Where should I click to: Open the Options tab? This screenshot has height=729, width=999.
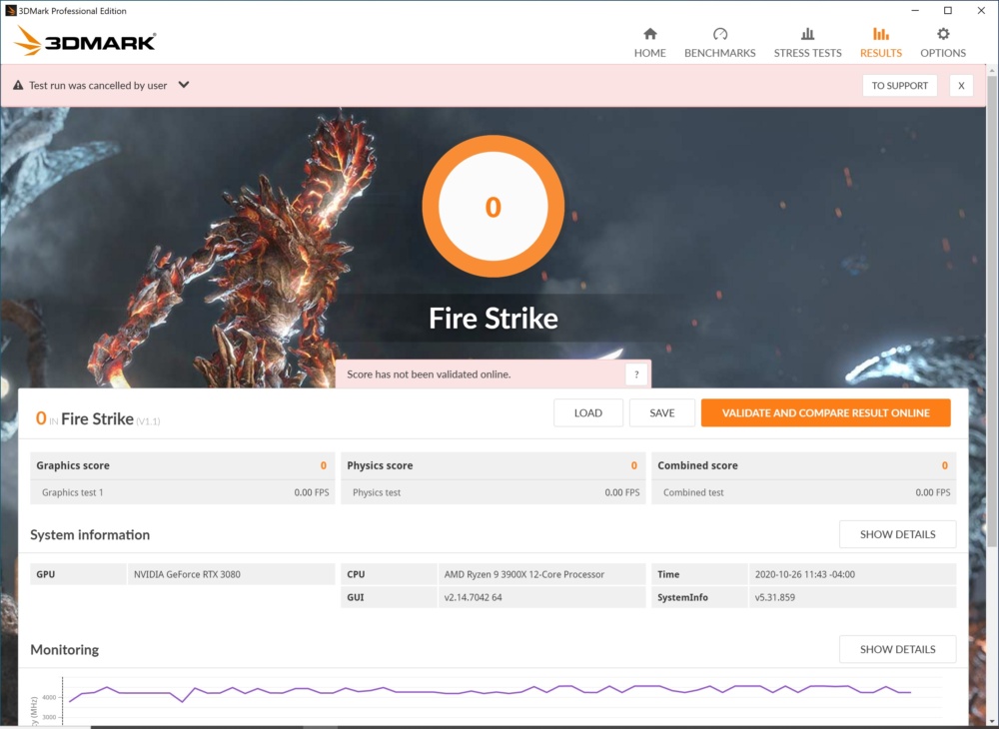tap(943, 43)
